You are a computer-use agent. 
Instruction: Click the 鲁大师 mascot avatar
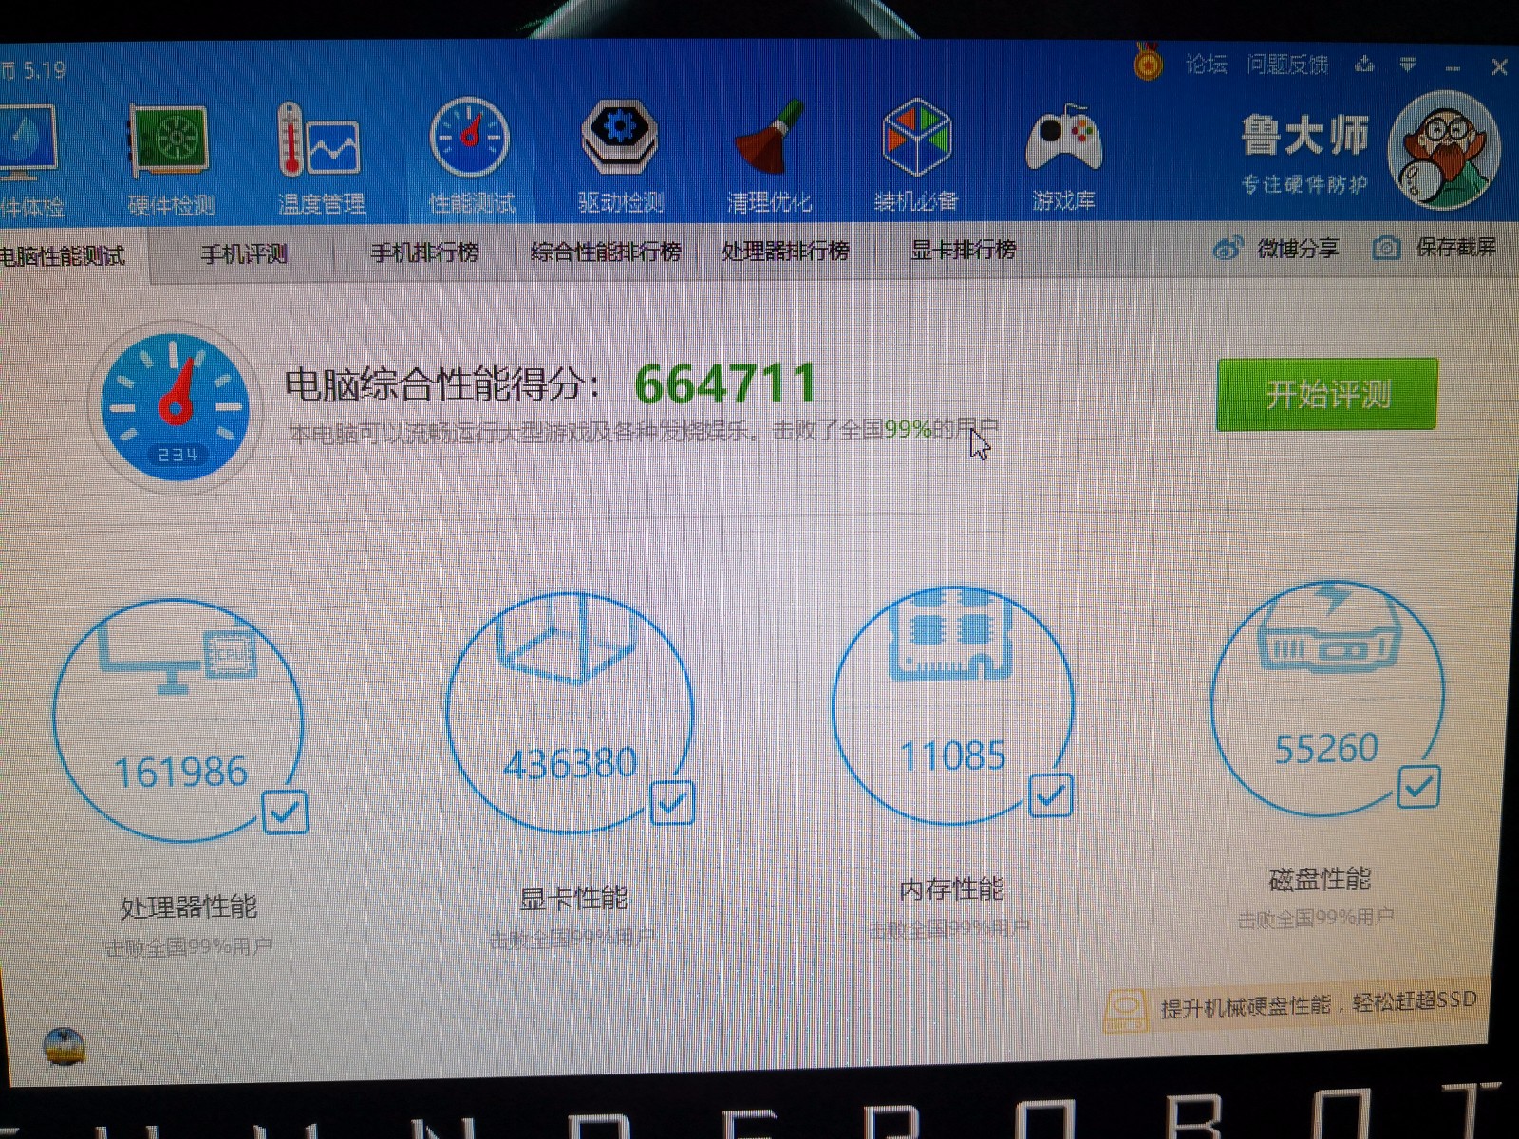click(x=1442, y=152)
